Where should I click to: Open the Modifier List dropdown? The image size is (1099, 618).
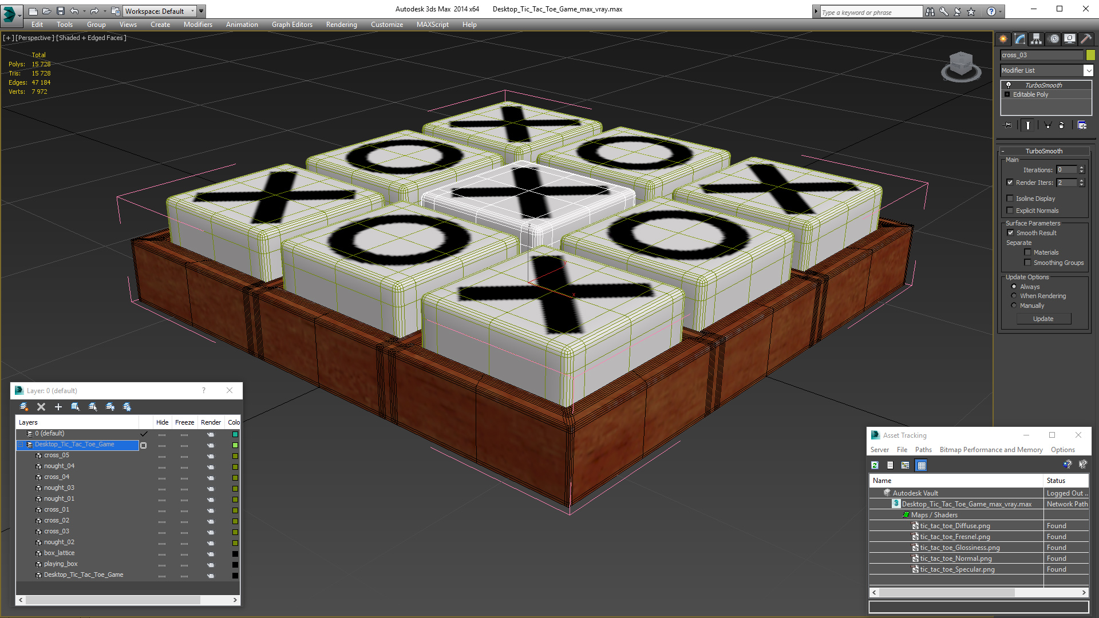pyautogui.click(x=1088, y=70)
